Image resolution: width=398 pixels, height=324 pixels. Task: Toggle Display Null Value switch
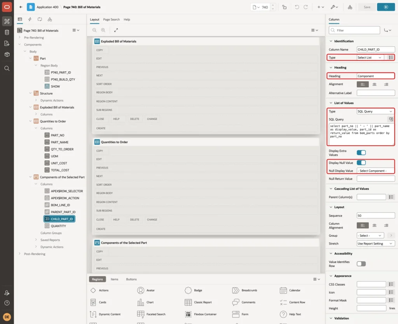tap(361, 162)
